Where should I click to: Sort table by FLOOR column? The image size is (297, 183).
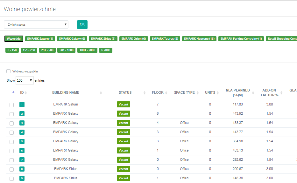[158, 93]
